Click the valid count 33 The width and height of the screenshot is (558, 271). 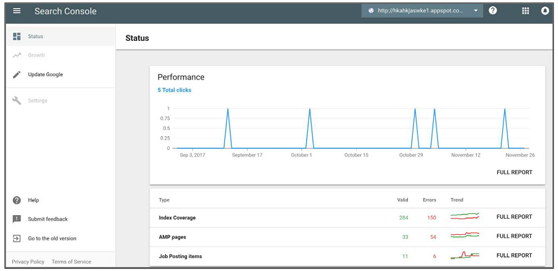click(x=405, y=237)
